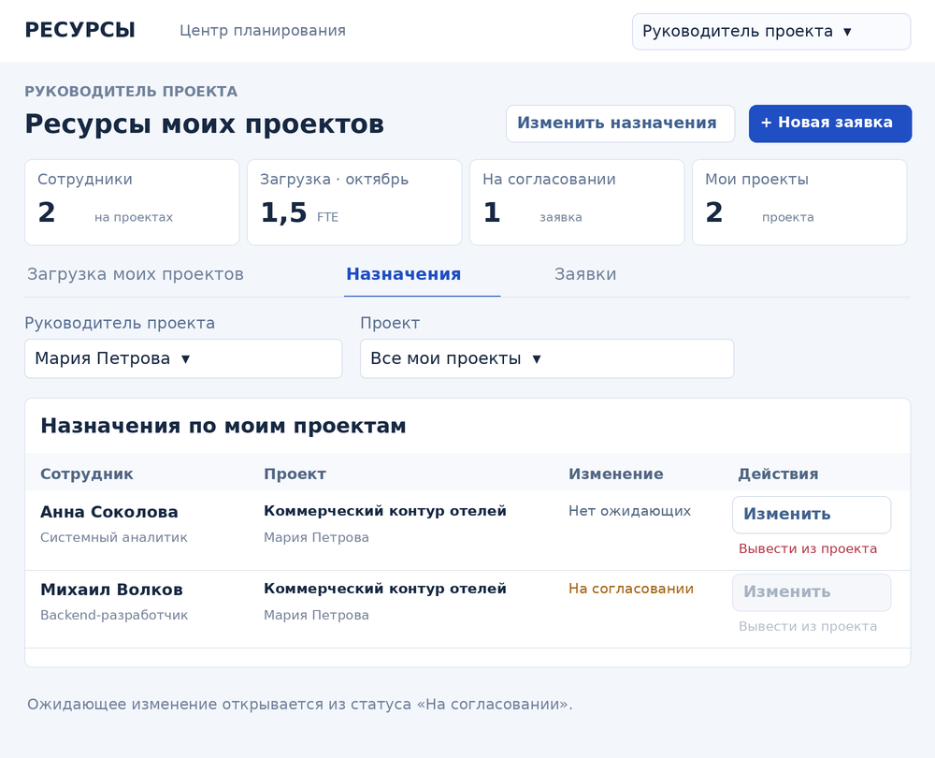
Task: Click the 'Изменение' column header
Action: (615, 474)
